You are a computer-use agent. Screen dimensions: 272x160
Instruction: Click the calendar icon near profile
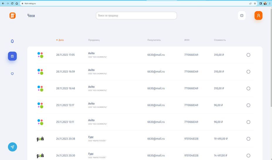click(x=242, y=16)
